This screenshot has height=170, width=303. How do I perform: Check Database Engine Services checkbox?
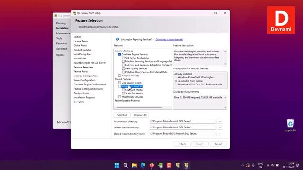coord(119,54)
